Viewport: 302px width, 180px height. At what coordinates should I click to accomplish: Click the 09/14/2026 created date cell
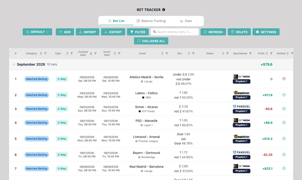click(87, 139)
